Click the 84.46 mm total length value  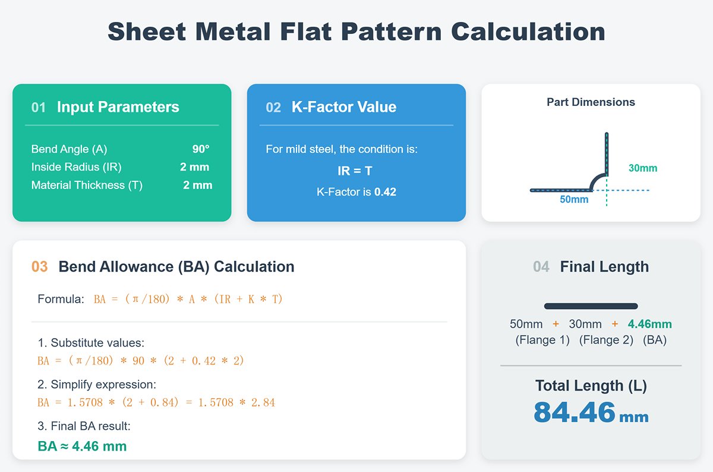pyautogui.click(x=590, y=412)
